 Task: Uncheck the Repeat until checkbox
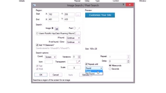86,64
